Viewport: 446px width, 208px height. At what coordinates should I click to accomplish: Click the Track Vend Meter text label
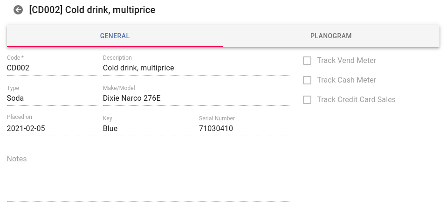tap(346, 60)
